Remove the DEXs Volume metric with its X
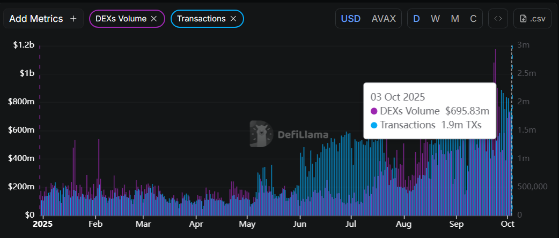The width and height of the screenshot is (559, 238). (x=154, y=19)
